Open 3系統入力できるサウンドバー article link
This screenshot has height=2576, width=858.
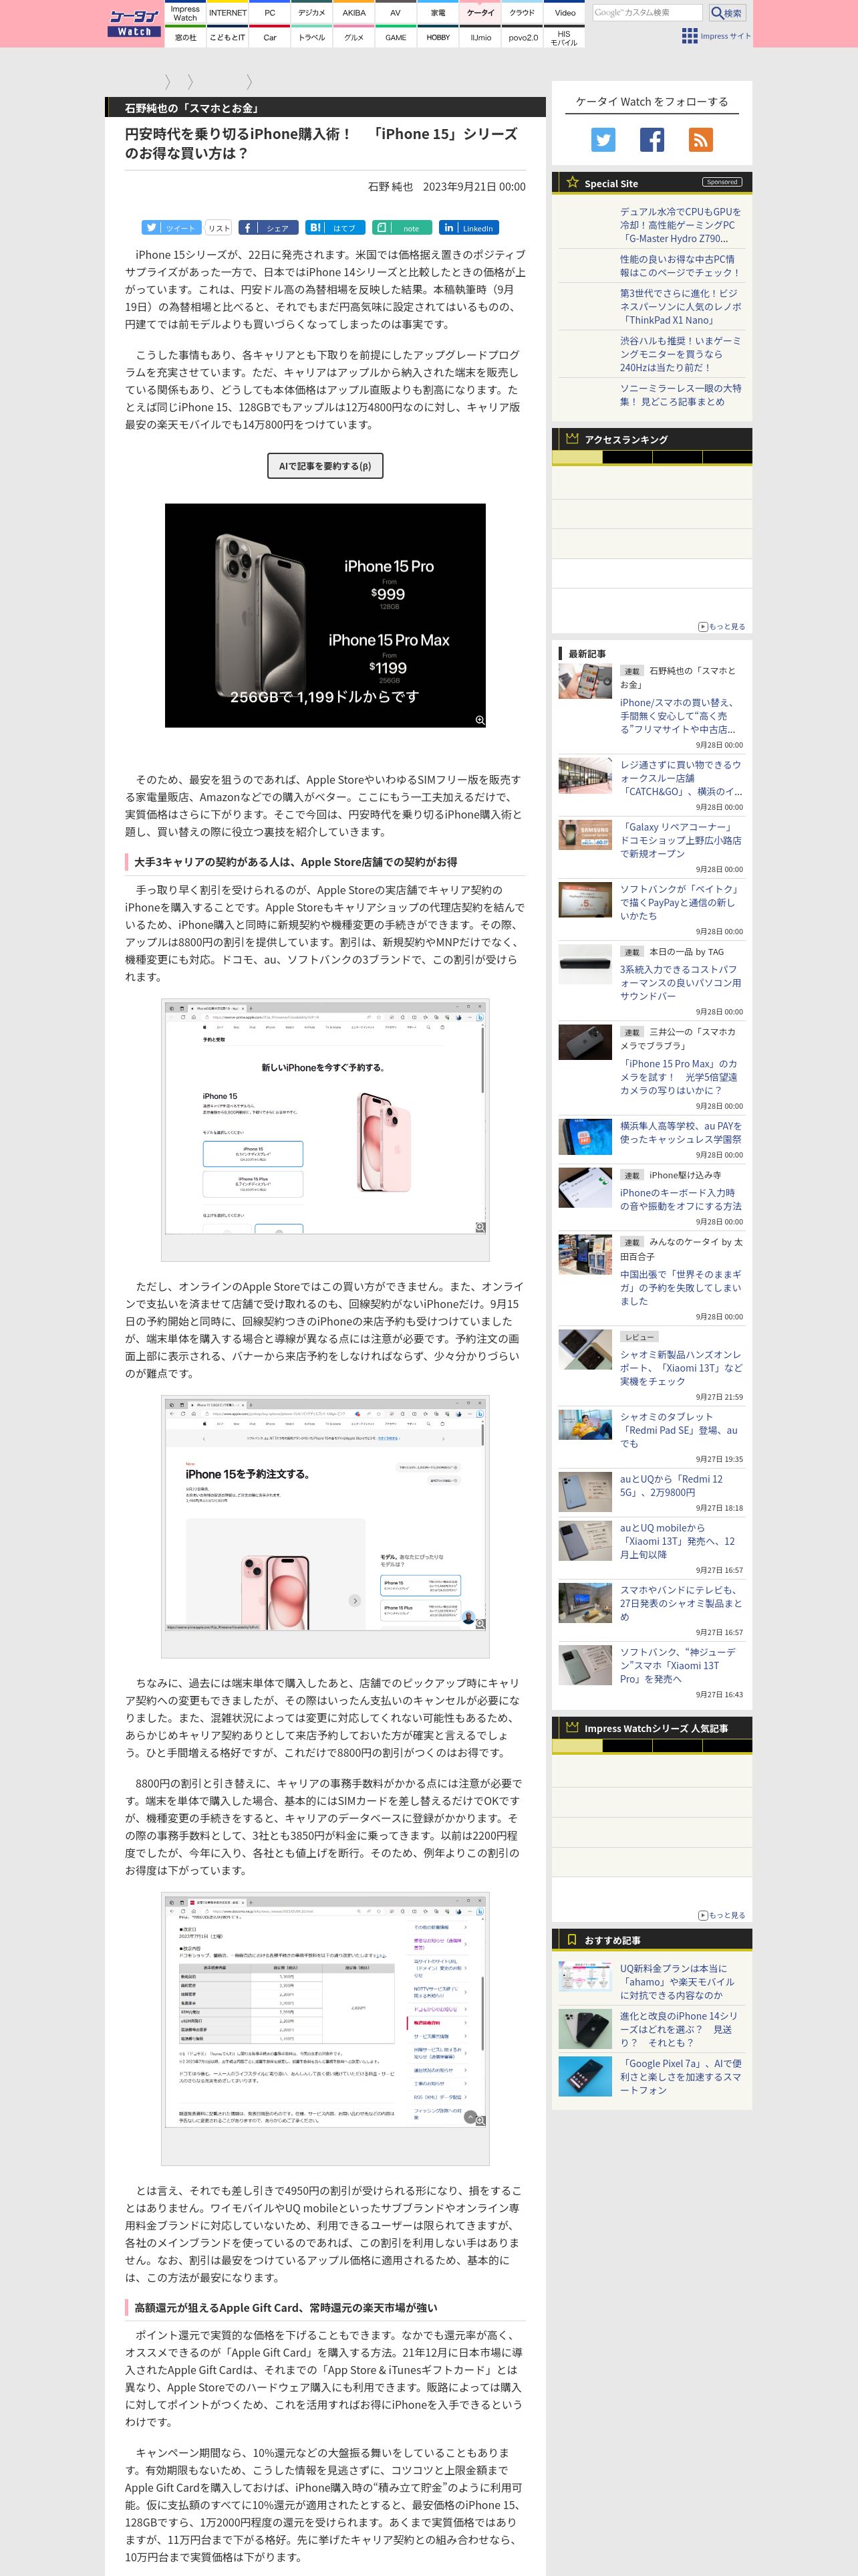point(680,983)
